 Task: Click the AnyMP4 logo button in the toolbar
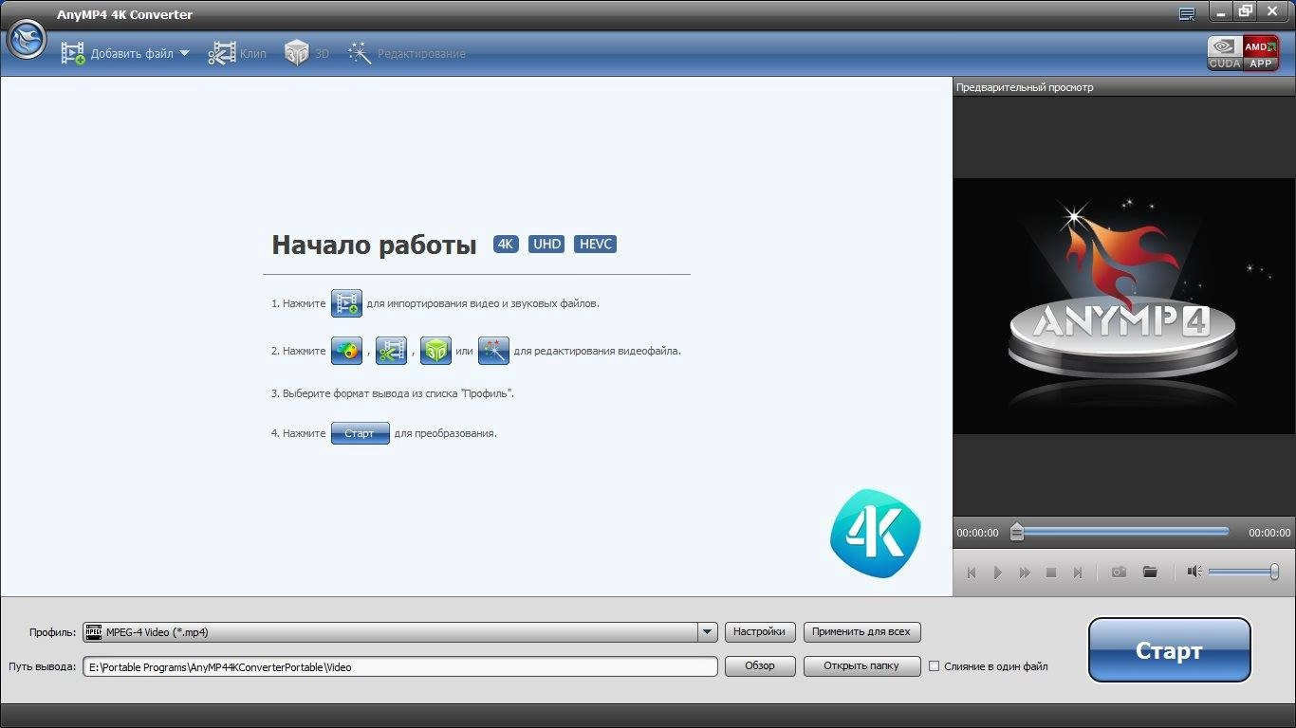[27, 39]
